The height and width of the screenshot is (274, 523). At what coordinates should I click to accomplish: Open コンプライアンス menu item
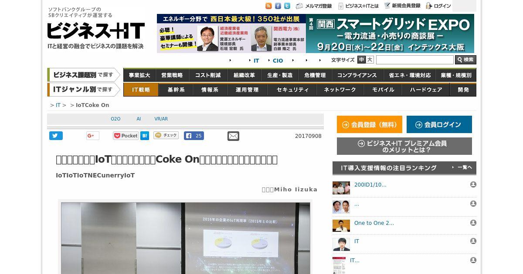point(357,75)
